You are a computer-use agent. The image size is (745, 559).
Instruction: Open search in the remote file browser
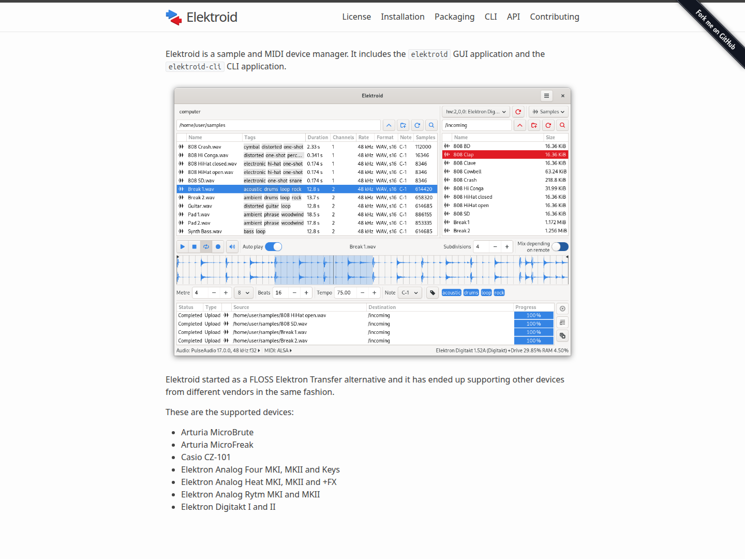[x=562, y=125]
